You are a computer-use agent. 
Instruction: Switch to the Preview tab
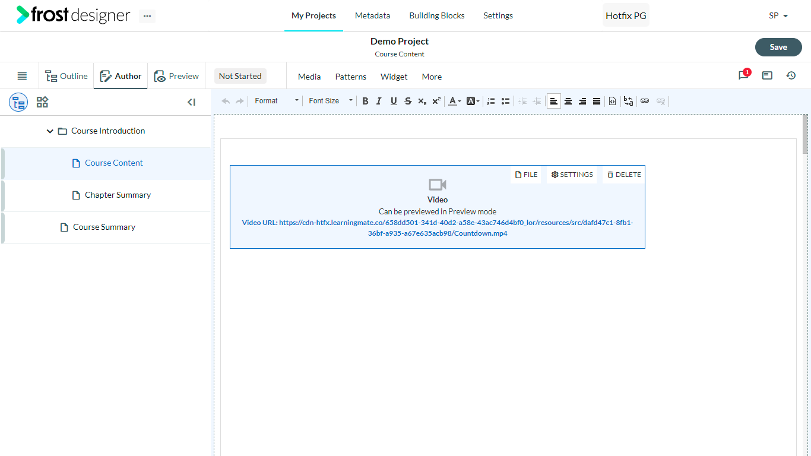tap(176, 76)
